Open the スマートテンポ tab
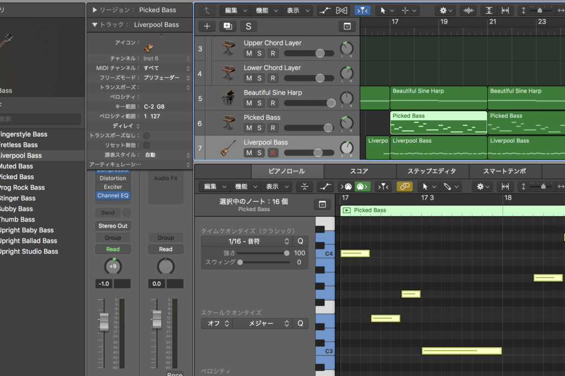565x376 pixels. [504, 171]
